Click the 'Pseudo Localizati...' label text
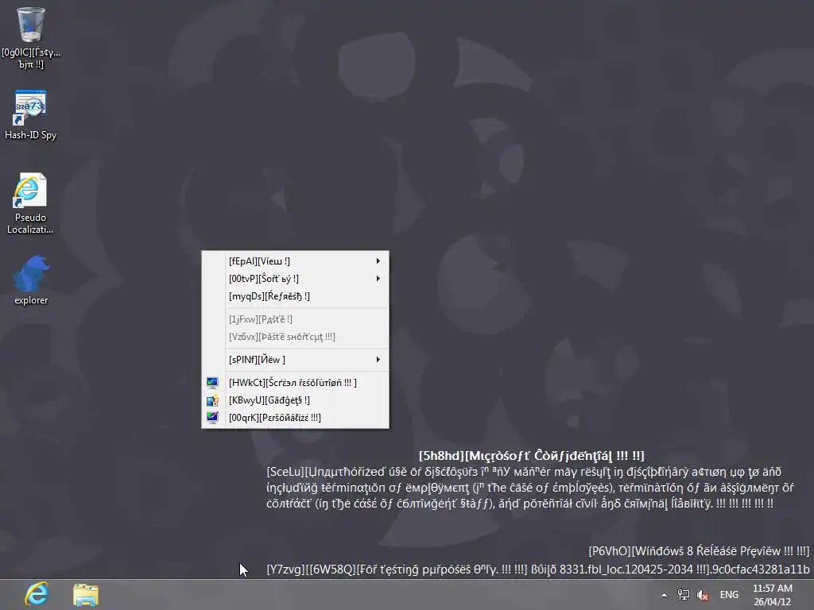814x610 pixels. pos(30,223)
